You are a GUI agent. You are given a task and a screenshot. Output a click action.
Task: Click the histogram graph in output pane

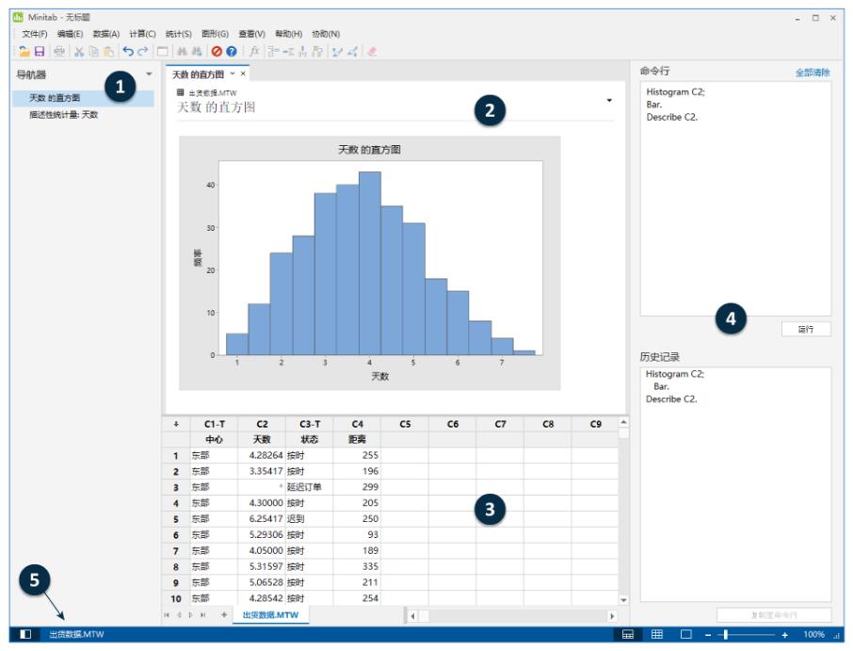[370, 263]
